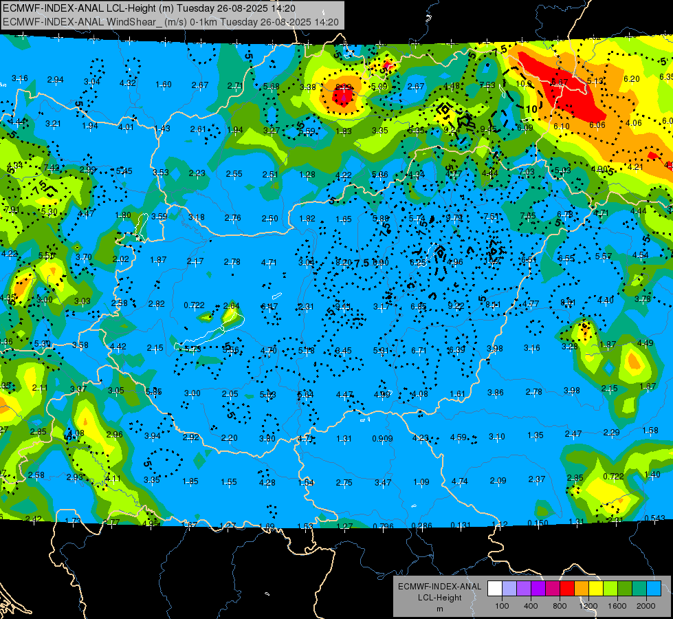Image resolution: width=673 pixels, height=619 pixels.
Task: Click the light purple legend swatch
Action: [524, 589]
